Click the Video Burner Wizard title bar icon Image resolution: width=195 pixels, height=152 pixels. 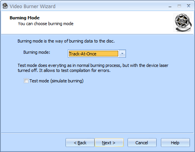point(5,6)
